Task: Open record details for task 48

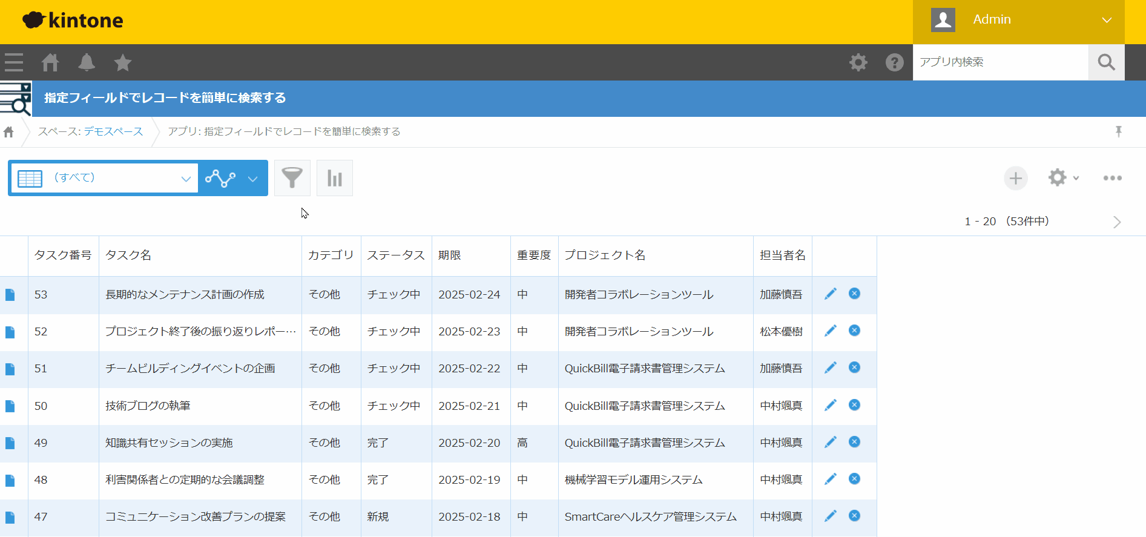Action: 10,481
